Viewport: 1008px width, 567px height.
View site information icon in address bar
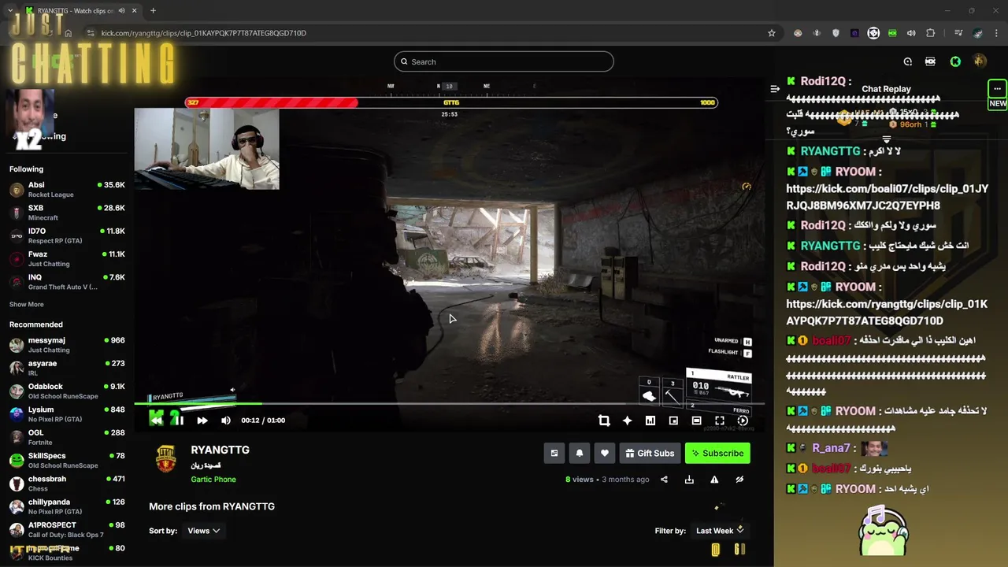91,33
